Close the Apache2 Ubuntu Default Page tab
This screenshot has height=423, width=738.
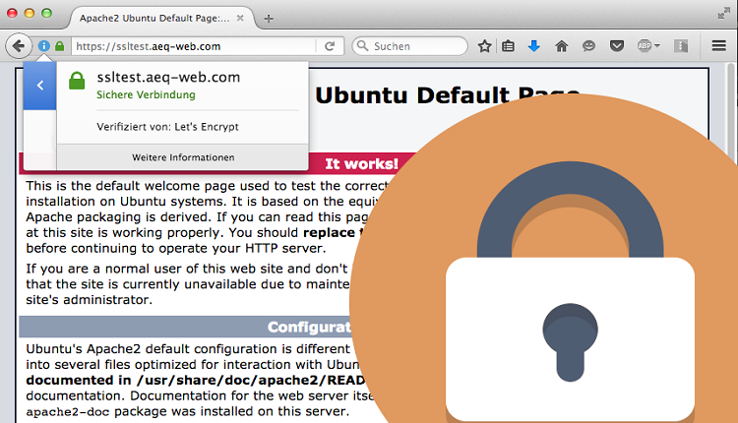coord(240,18)
